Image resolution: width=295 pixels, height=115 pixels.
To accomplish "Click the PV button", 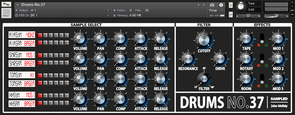I will click(x=292, y=14).
